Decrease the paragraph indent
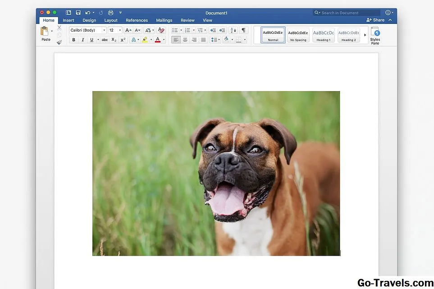 click(213, 30)
